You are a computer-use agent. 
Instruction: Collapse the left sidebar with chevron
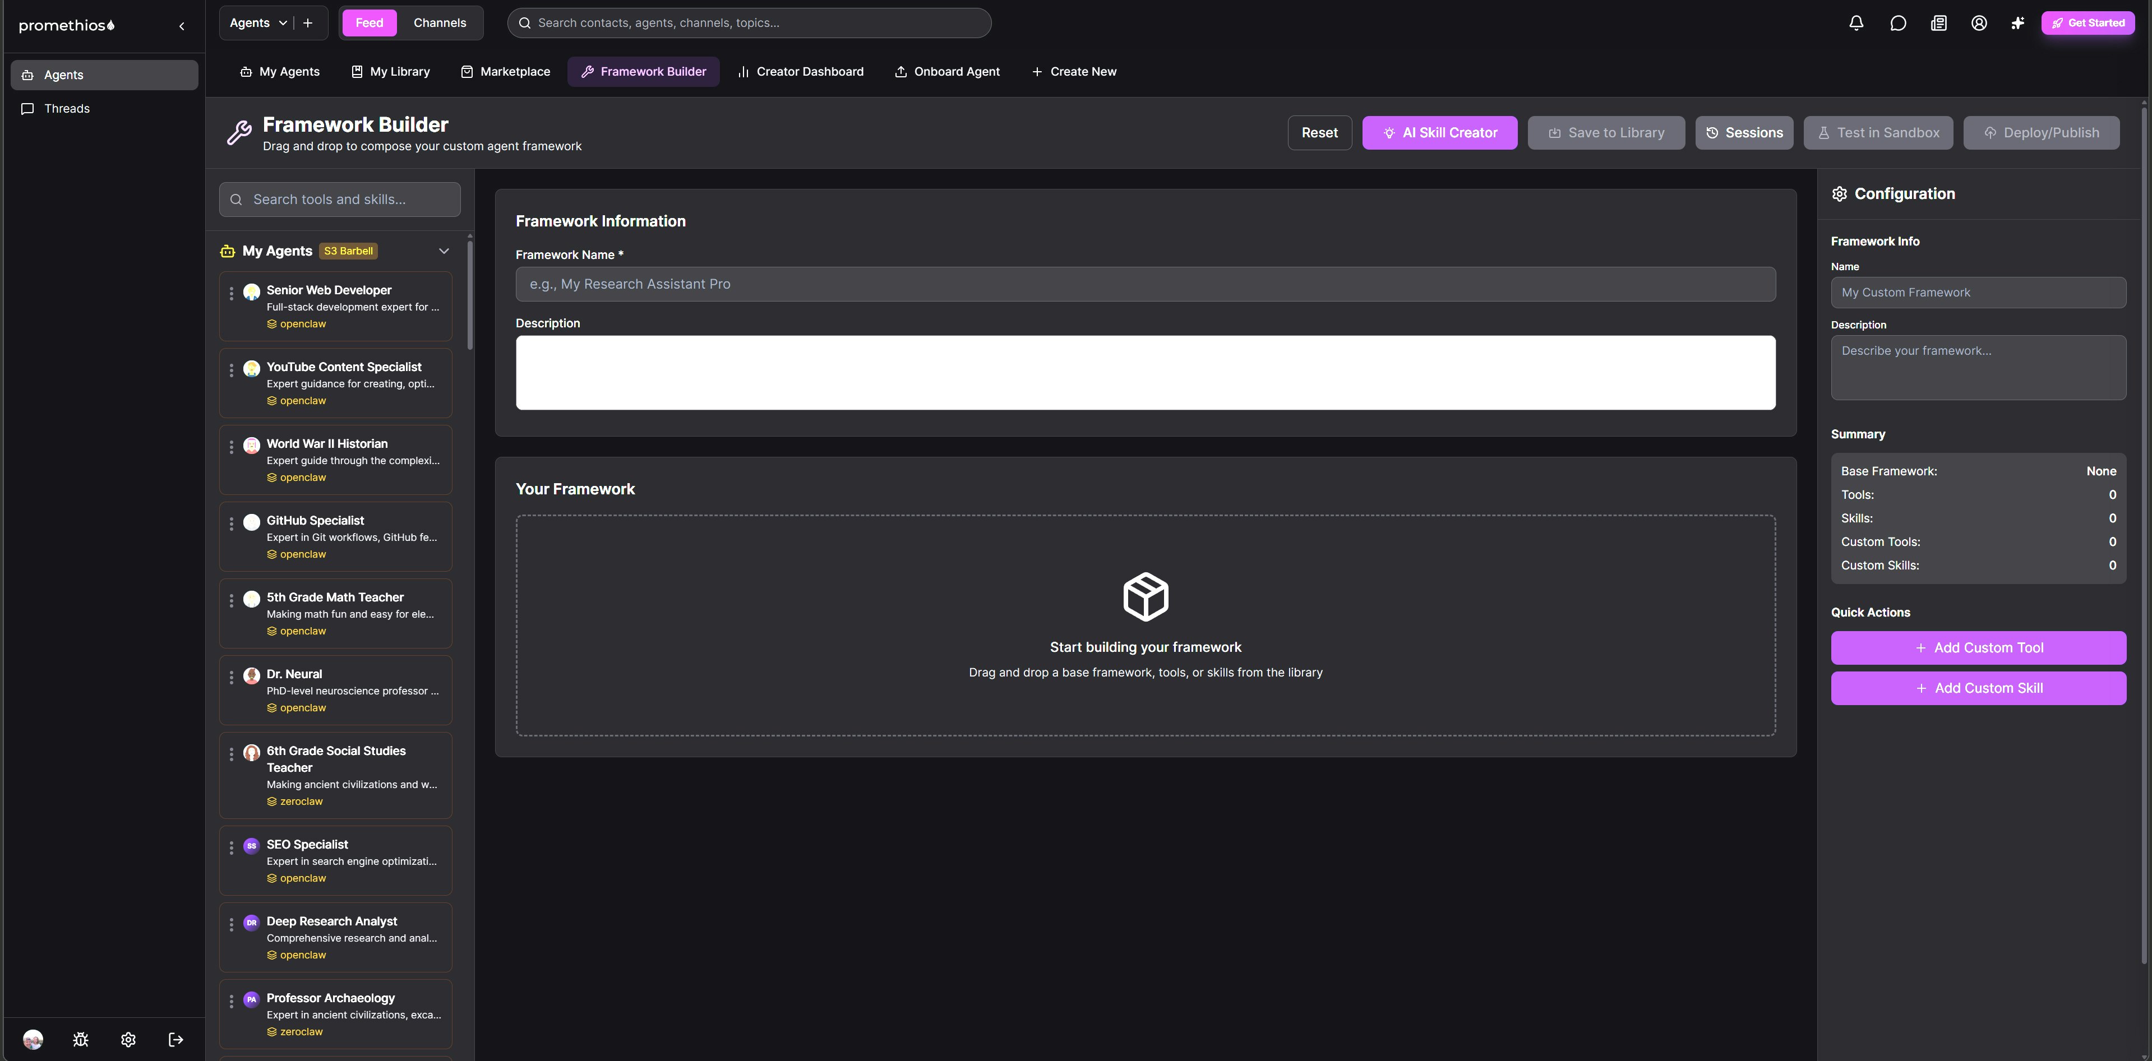181,26
